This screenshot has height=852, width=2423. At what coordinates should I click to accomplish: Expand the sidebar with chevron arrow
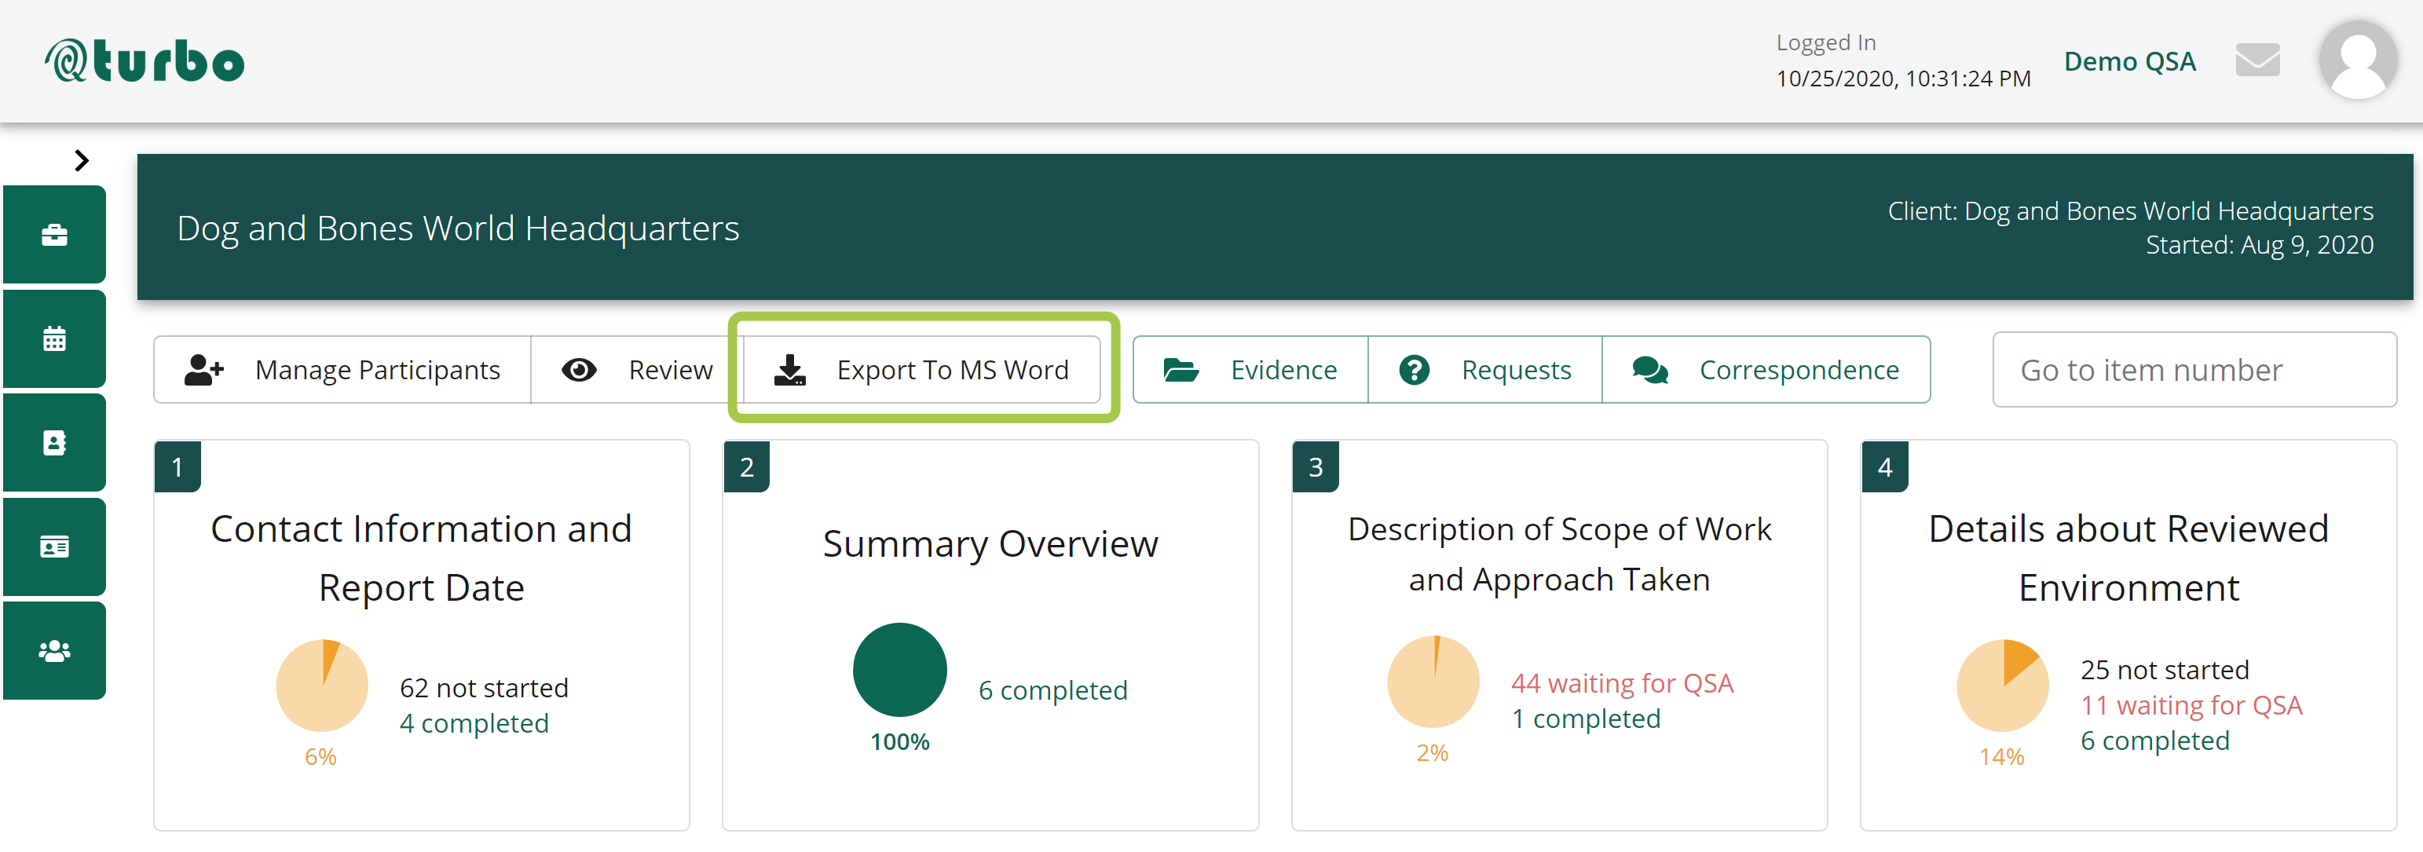click(x=82, y=161)
